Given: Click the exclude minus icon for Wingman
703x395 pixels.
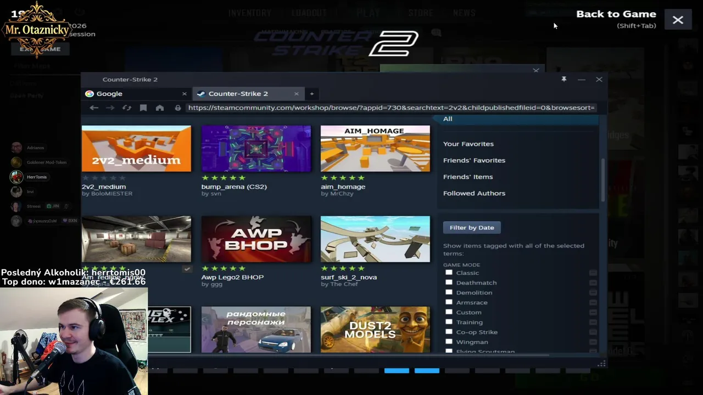Looking at the screenshot, I should click(x=593, y=342).
